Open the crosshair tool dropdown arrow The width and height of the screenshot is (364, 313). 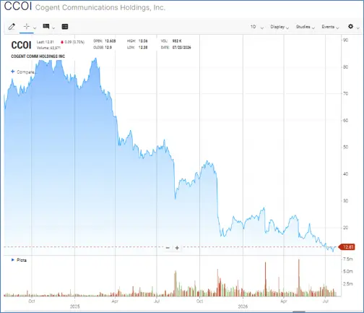(x=35, y=28)
